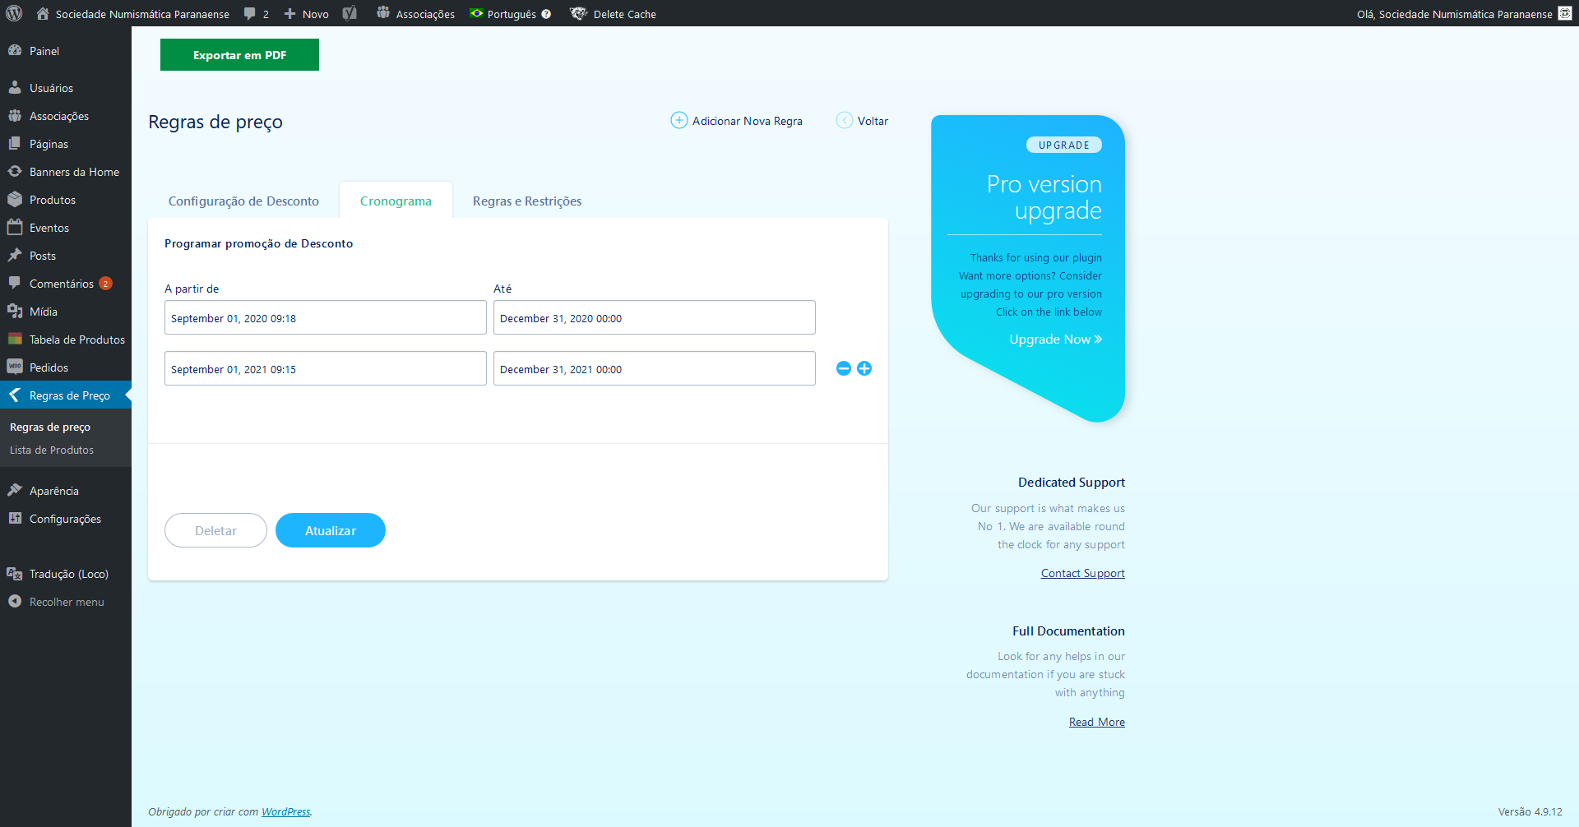Open Regras de preço submenu item
Image resolution: width=1579 pixels, height=827 pixels.
coord(50,427)
